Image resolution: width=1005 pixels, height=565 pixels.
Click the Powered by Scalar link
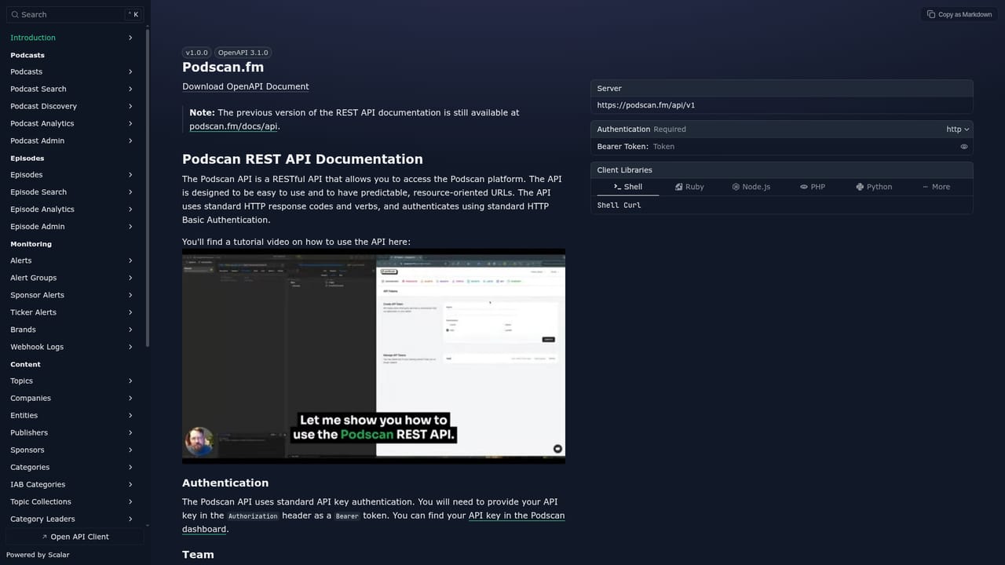point(38,555)
